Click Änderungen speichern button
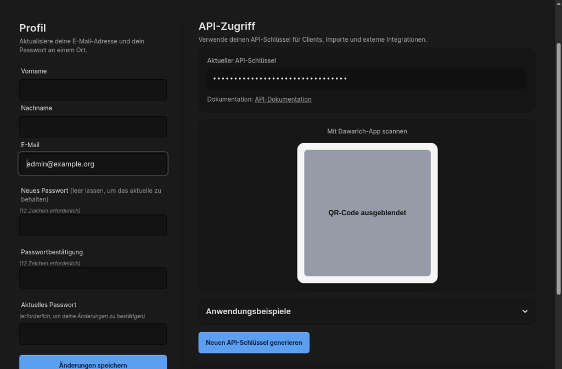562x369 pixels. [x=93, y=362]
